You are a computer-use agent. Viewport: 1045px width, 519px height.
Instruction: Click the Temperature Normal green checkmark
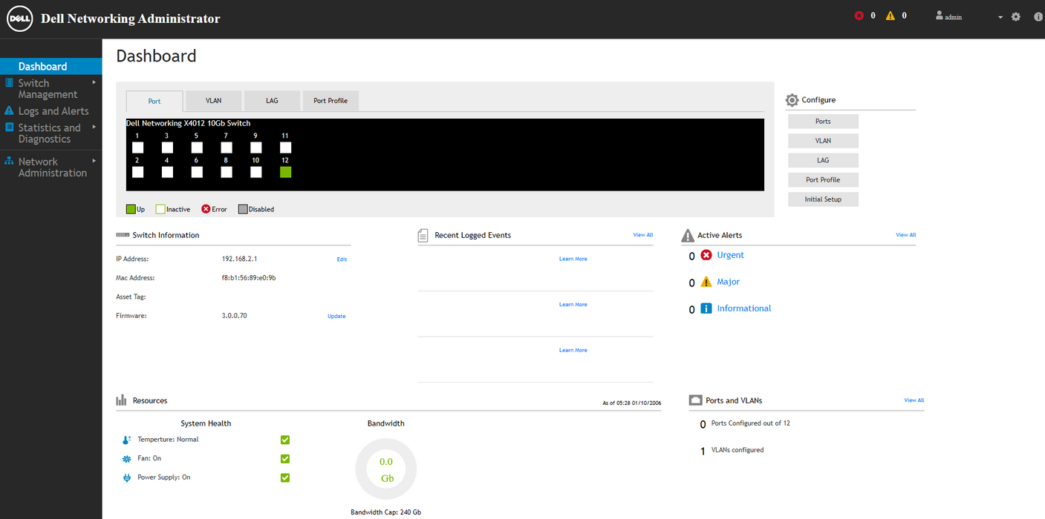click(x=285, y=440)
